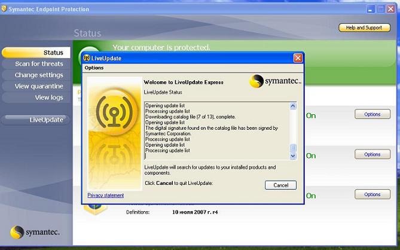Click Options for the second protection row
This screenshot has height=250, width=400.
point(372,154)
